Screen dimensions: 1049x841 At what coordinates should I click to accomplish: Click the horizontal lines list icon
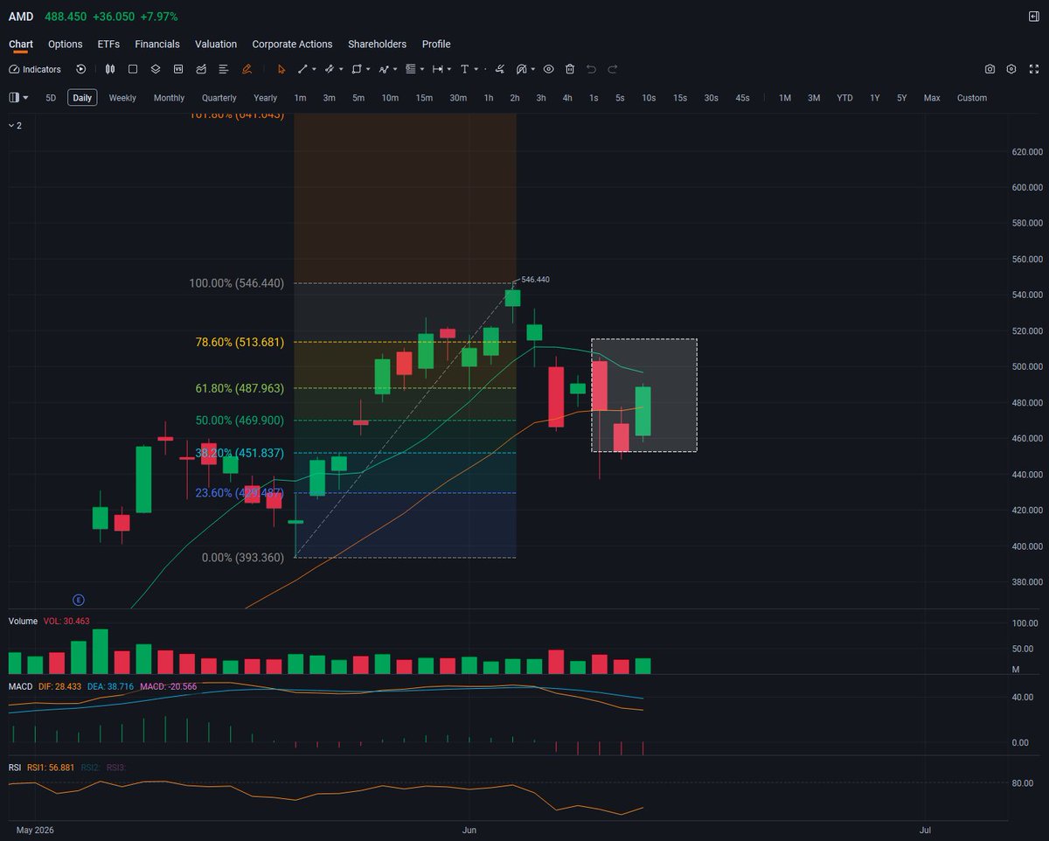[x=224, y=69]
